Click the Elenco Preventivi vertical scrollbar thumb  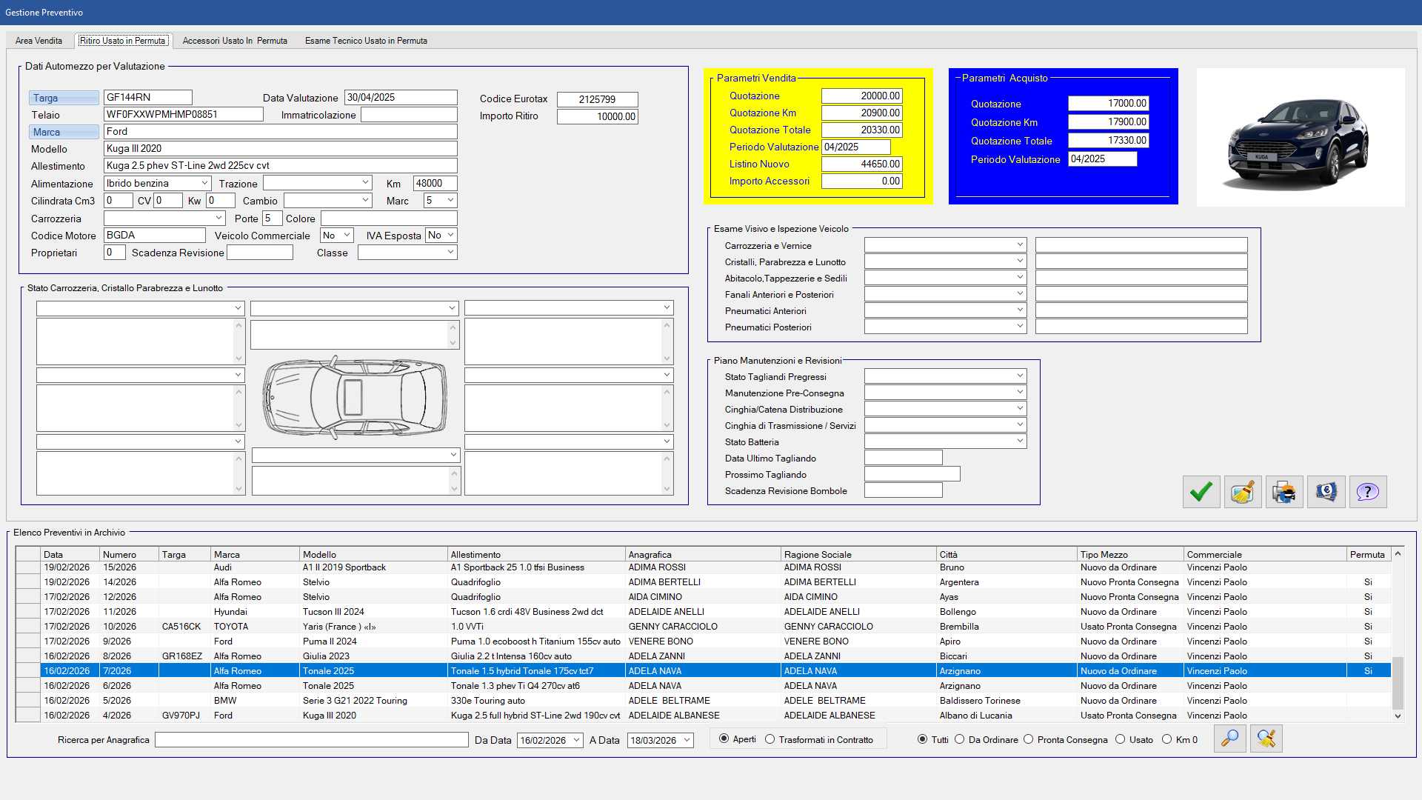click(1398, 681)
